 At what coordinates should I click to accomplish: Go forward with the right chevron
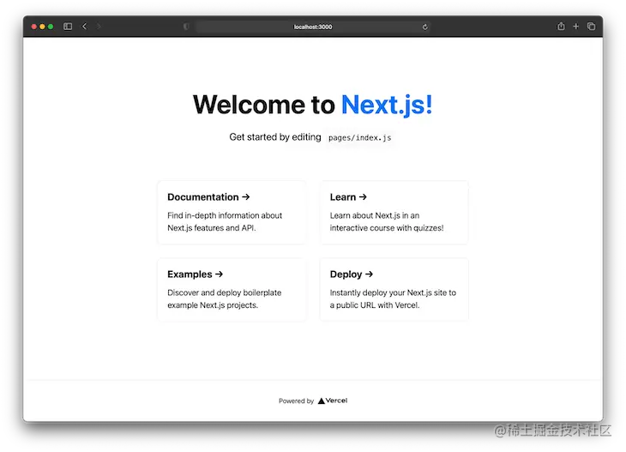coord(99,27)
